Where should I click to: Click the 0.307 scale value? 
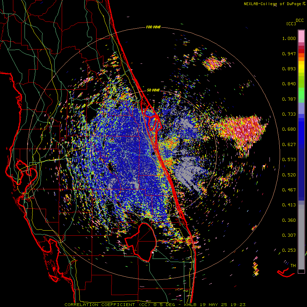[289, 235]
